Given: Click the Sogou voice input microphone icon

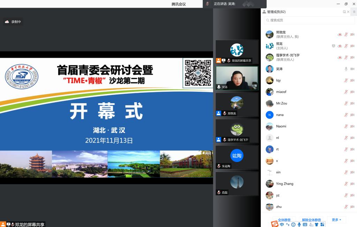Looking at the screenshot, I should (x=299, y=225).
